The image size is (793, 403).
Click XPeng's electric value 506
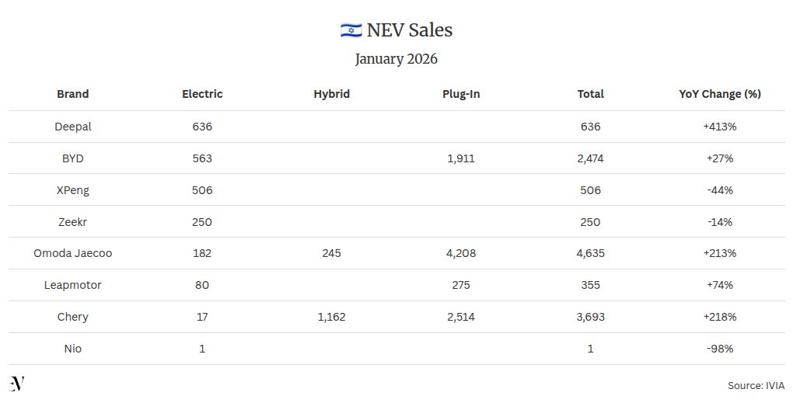202,190
